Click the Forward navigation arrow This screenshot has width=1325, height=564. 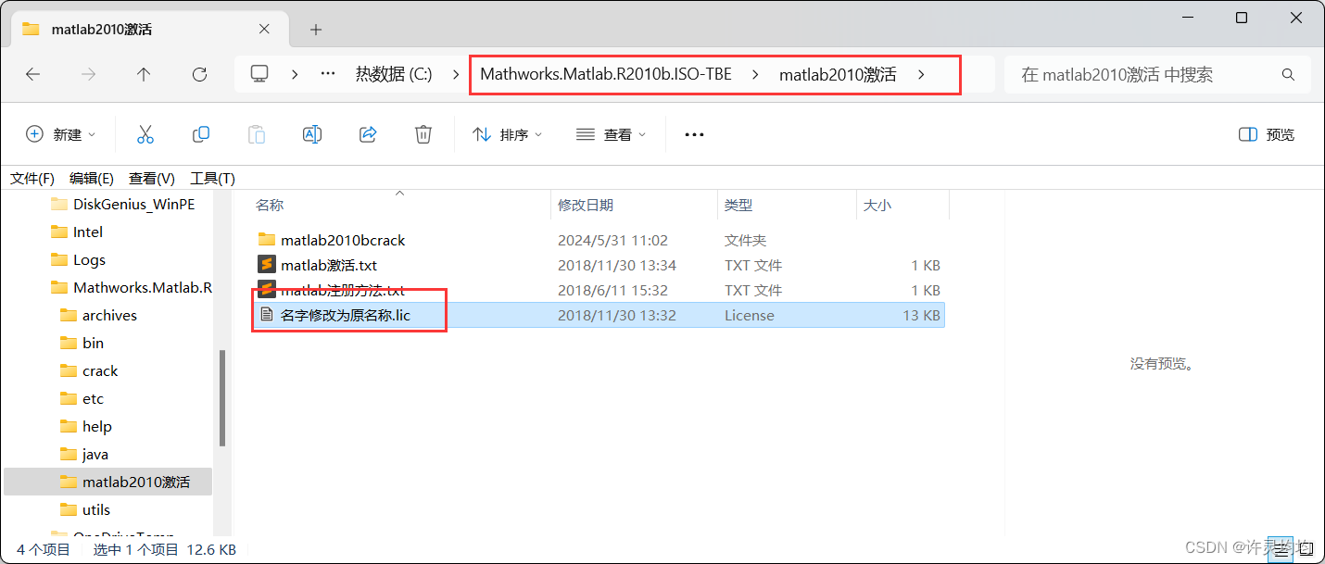(x=89, y=75)
